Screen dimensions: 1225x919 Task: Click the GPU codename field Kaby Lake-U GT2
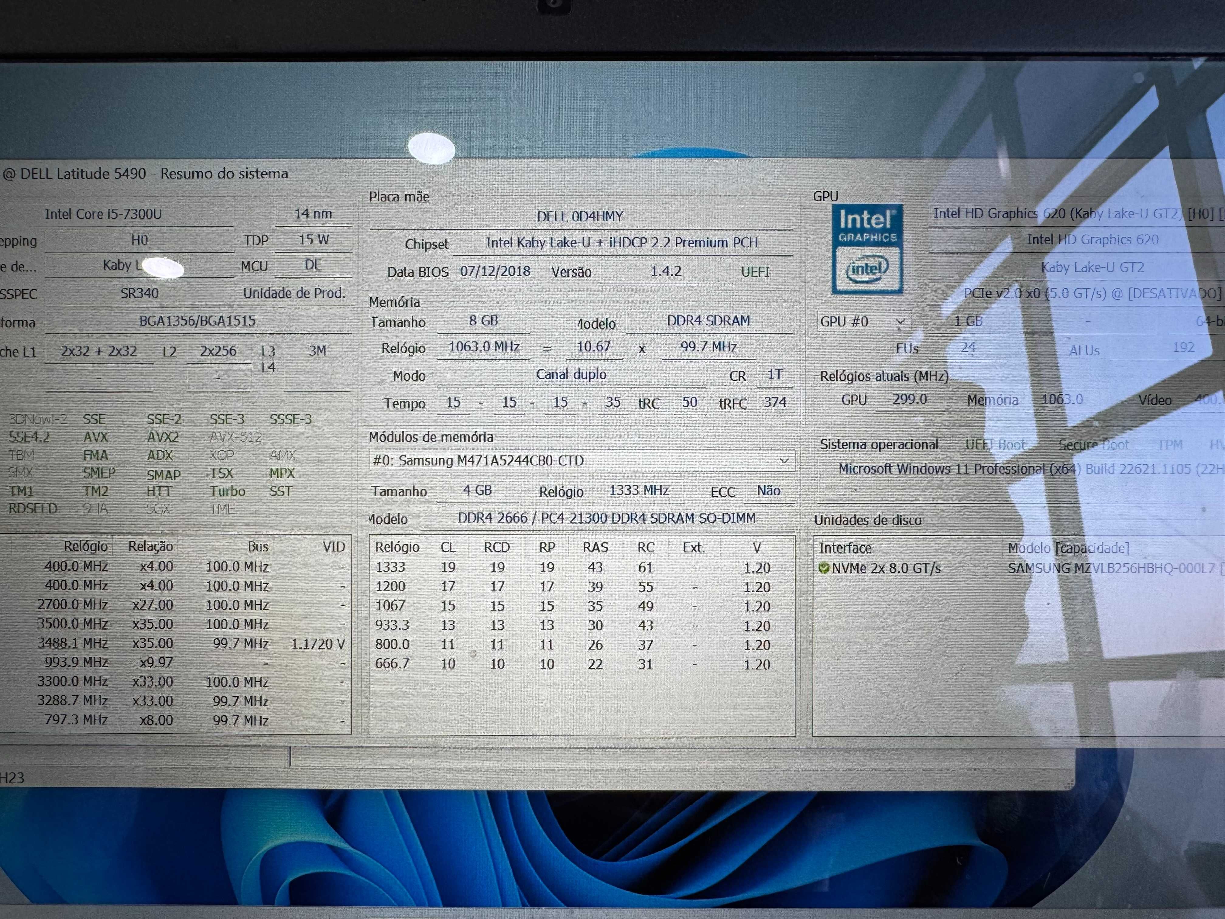[1093, 267]
